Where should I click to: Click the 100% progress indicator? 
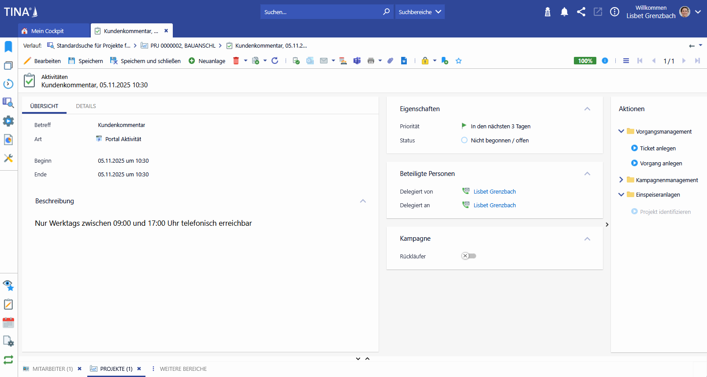pyautogui.click(x=585, y=61)
